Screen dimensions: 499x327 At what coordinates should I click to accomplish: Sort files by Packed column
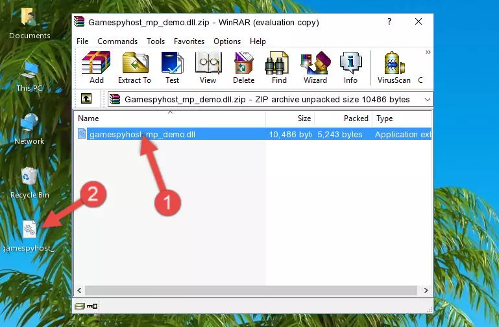(x=343, y=118)
